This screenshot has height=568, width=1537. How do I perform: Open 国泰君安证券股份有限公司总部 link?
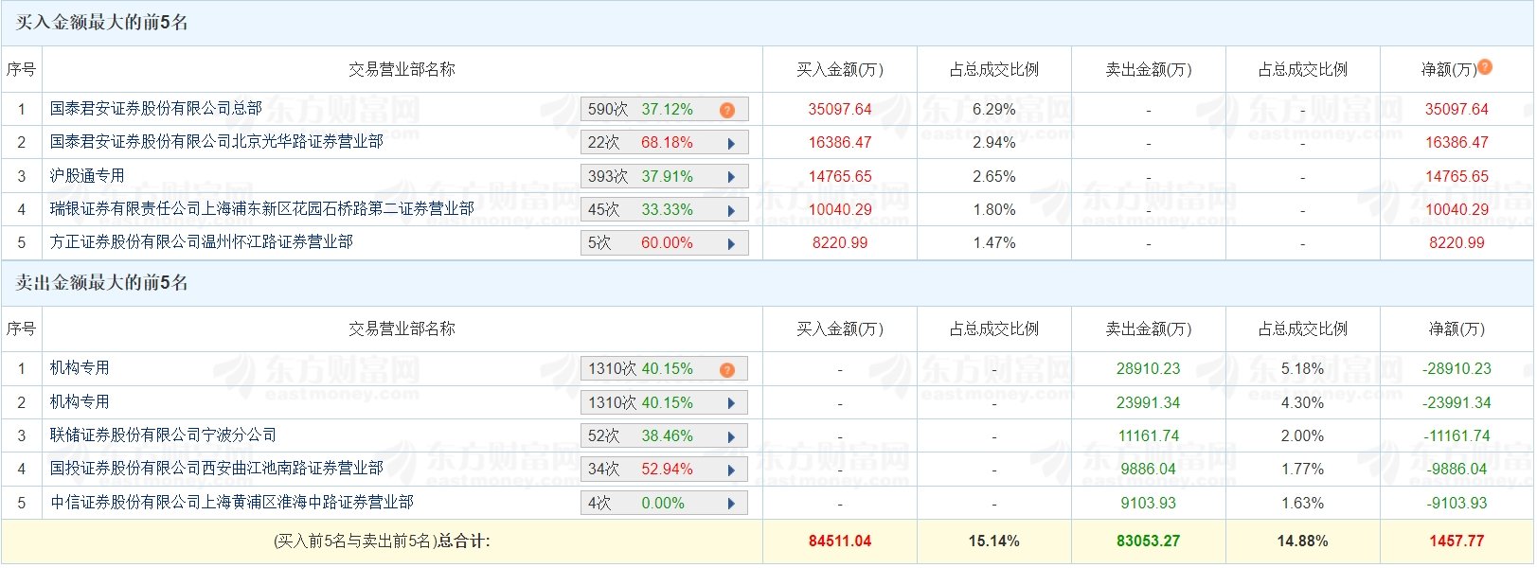click(x=155, y=109)
